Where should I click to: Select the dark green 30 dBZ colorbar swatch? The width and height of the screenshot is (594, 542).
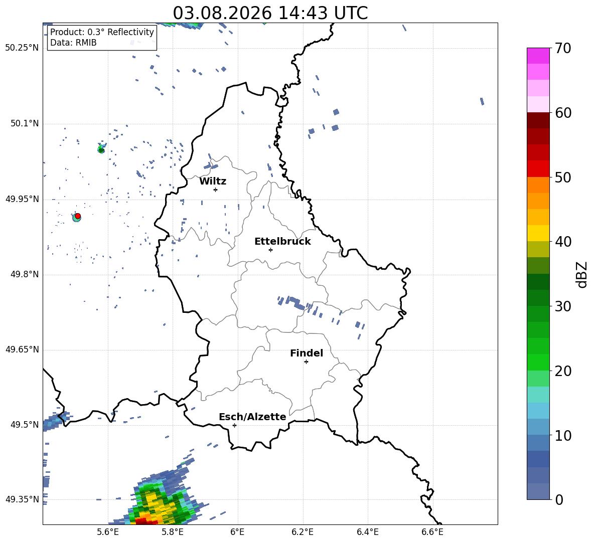tap(538, 298)
